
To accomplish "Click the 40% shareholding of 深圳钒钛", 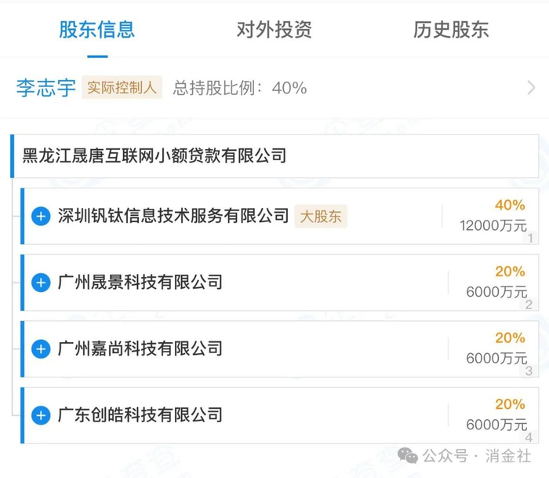I will pos(509,205).
